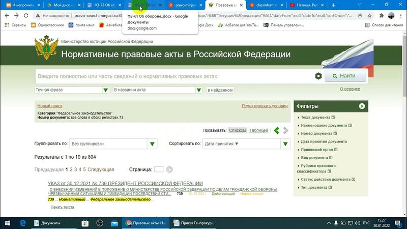Screen dimensions: 407x229
Task: Expand the Рубрики правового классификатора filter
Action: pyautogui.click(x=316, y=168)
